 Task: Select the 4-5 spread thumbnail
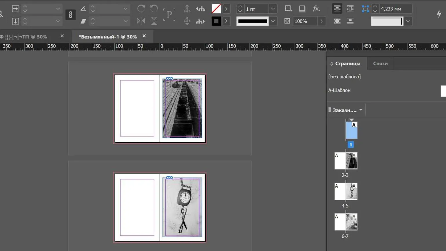[x=346, y=191]
